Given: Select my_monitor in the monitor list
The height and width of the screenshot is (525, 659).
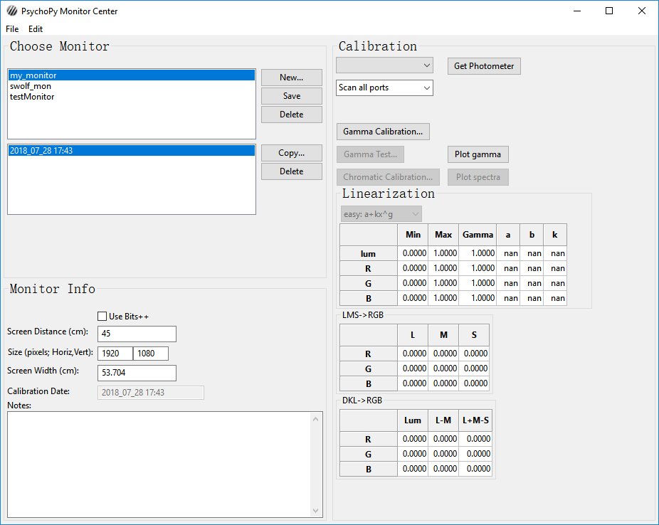Looking at the screenshot, I should (132, 75).
